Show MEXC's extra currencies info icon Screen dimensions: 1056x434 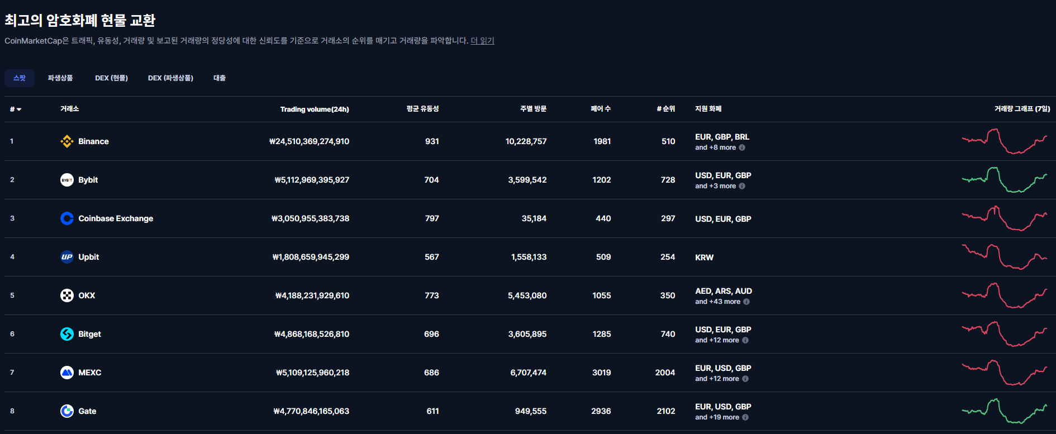point(745,379)
